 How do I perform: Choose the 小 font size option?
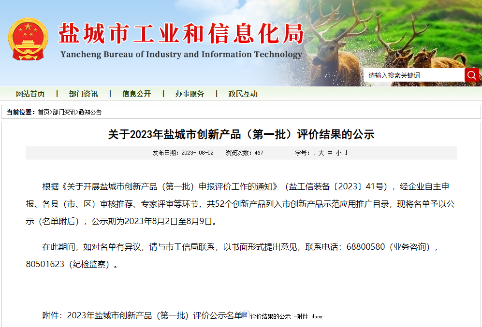point(338,153)
